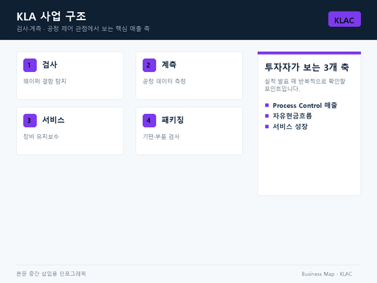Click the Process Control 매출 bullet item
Image resolution: width=377 pixels, height=283 pixels.
click(x=305, y=105)
